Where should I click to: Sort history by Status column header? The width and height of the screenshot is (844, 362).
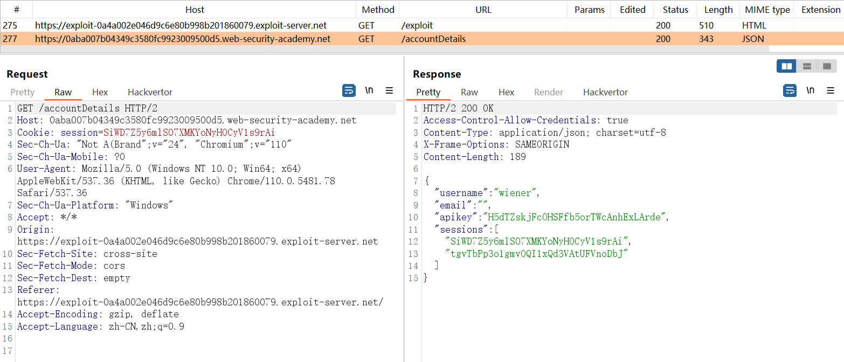(x=675, y=10)
